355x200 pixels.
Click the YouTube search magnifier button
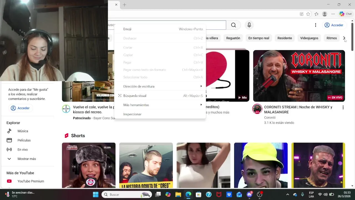[x=234, y=25]
